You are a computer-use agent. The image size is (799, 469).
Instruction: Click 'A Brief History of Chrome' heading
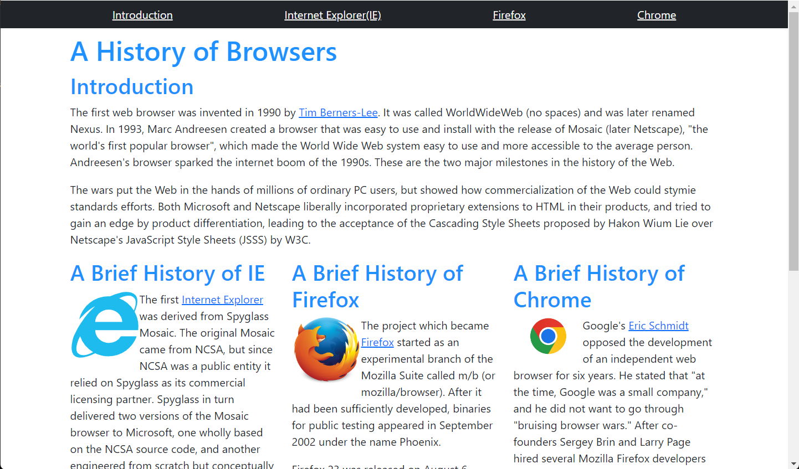click(x=599, y=286)
